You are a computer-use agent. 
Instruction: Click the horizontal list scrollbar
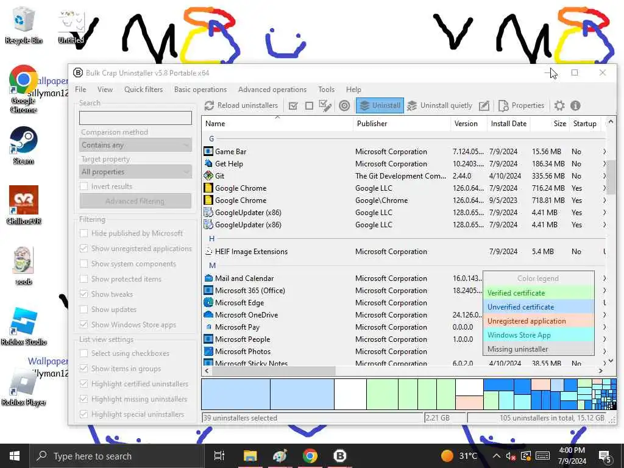[274, 370]
